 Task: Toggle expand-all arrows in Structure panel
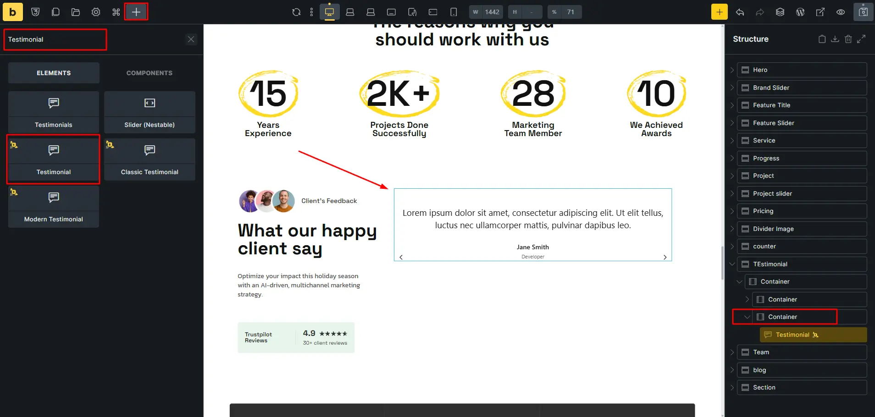(861, 39)
